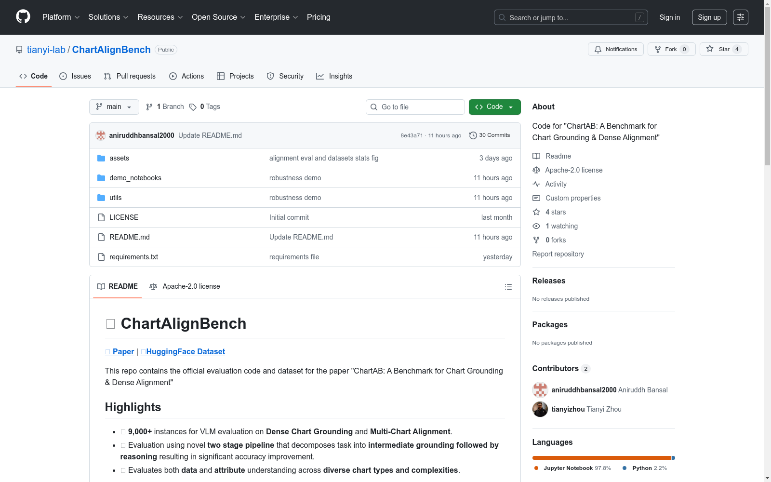
Task: Click the Fork icon
Action: 658,49
